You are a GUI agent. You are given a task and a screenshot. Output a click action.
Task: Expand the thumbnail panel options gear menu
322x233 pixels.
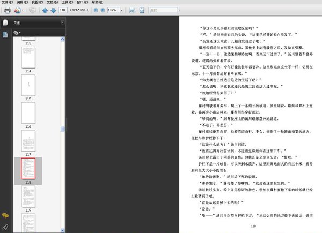[x=17, y=33]
